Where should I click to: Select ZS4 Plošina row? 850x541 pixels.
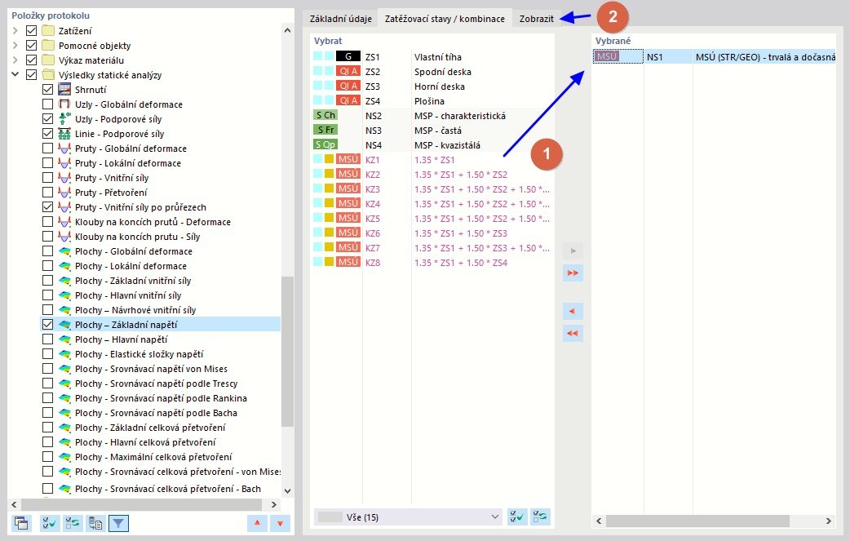tap(432, 100)
